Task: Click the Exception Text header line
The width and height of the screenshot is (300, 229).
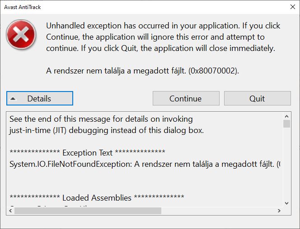Action: click(x=88, y=153)
